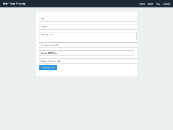Focus the Thumbnail Image URL field
The image size is (173, 130).
(88, 45)
